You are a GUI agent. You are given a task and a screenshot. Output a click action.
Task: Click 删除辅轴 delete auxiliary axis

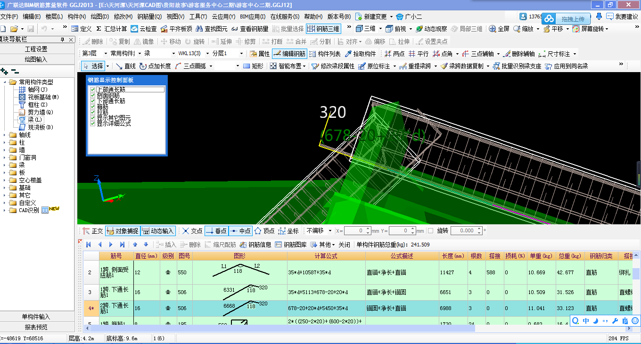(x=519, y=54)
